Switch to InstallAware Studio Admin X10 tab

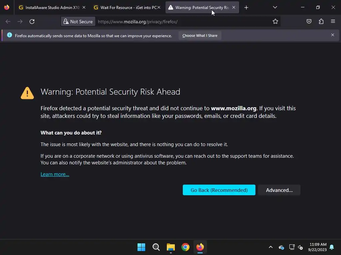[x=52, y=7]
